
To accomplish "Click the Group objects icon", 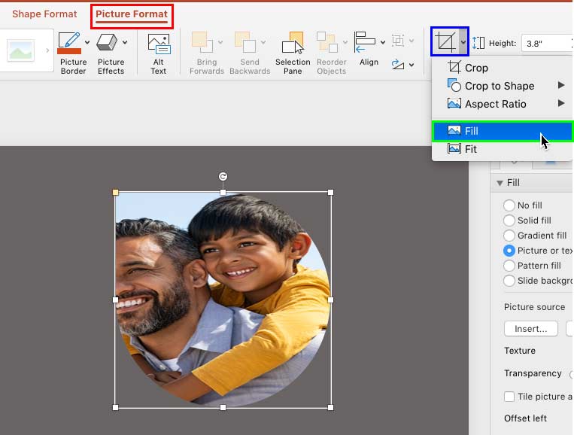I will click(398, 41).
